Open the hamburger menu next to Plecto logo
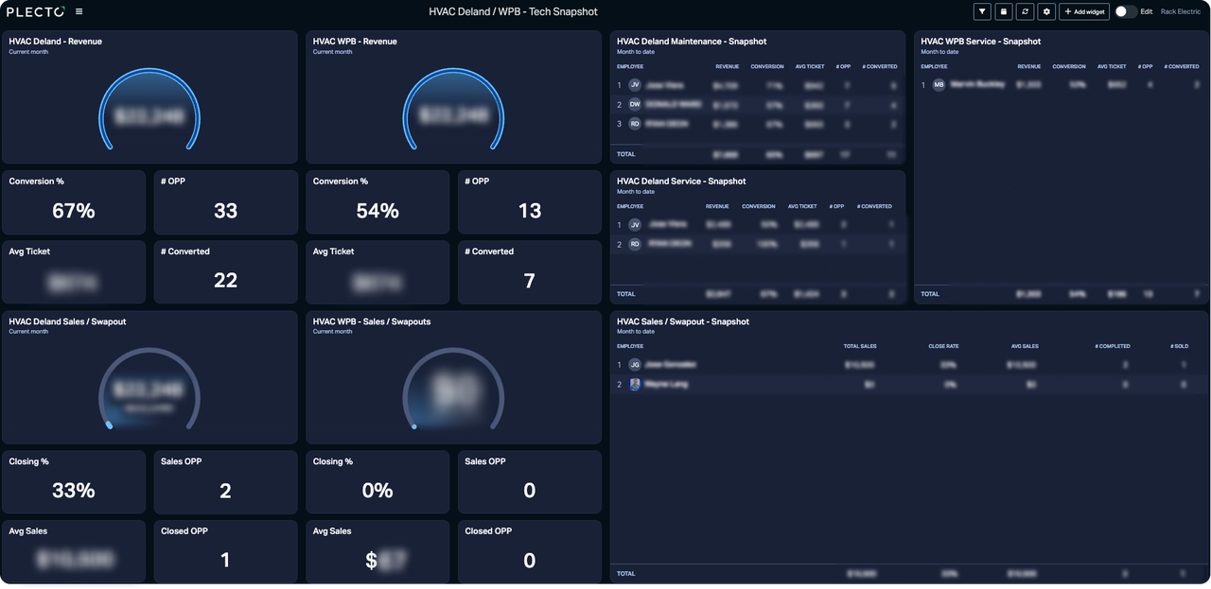 (79, 12)
